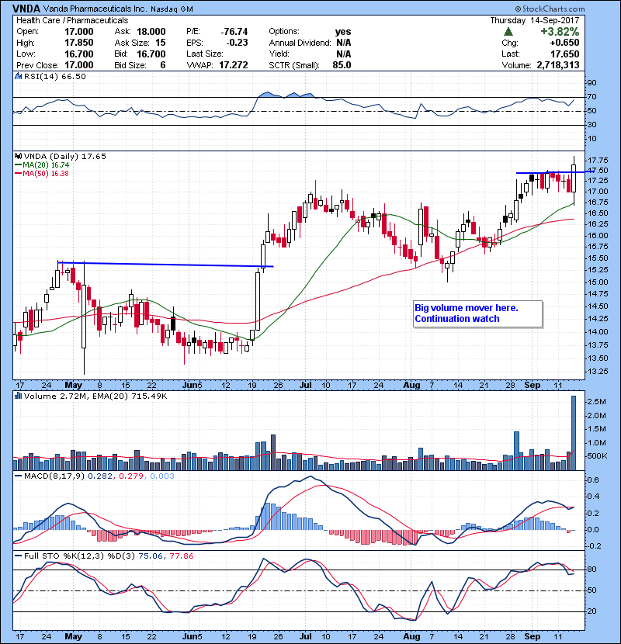Click the green up-triangle change arrow
This screenshot has width=621, height=644.
pyautogui.click(x=508, y=32)
